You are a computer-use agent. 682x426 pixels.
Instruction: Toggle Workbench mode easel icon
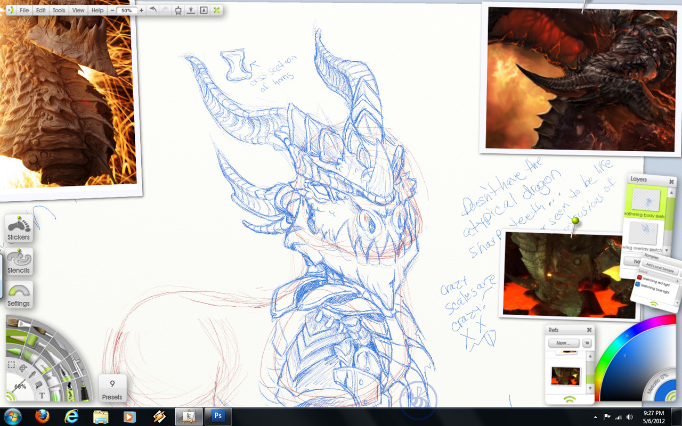click(x=178, y=10)
